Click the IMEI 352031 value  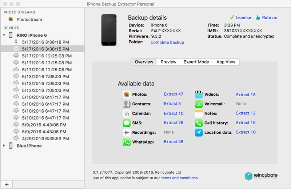[243, 31]
